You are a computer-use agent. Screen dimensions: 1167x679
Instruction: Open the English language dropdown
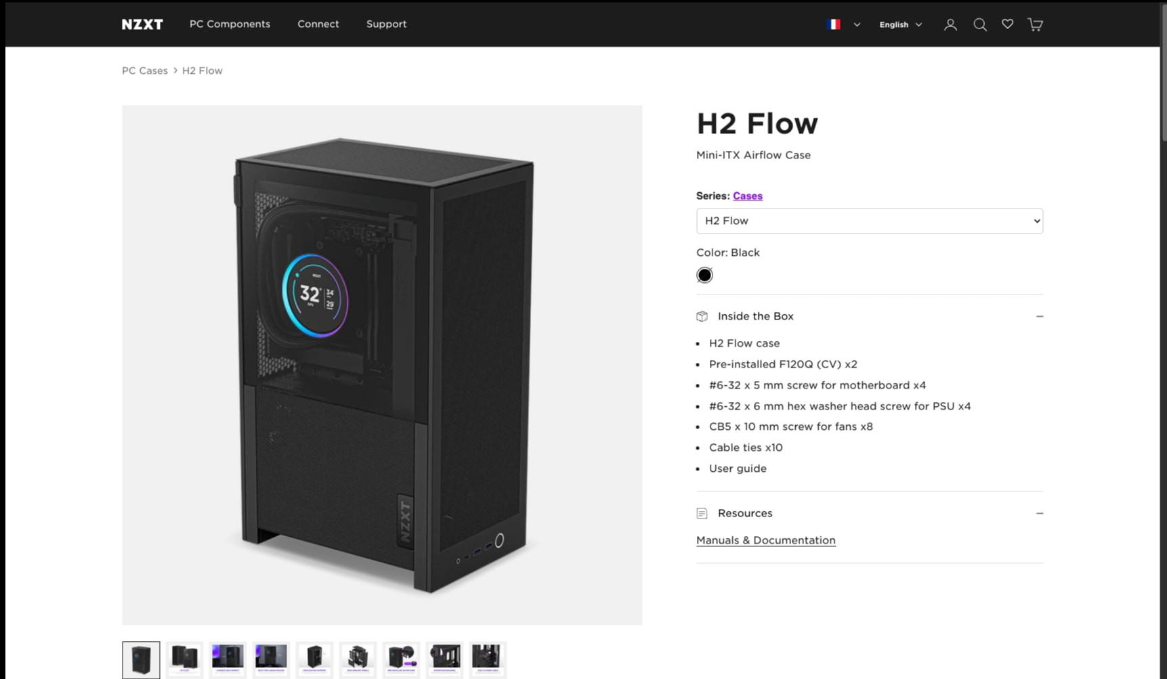pos(900,24)
